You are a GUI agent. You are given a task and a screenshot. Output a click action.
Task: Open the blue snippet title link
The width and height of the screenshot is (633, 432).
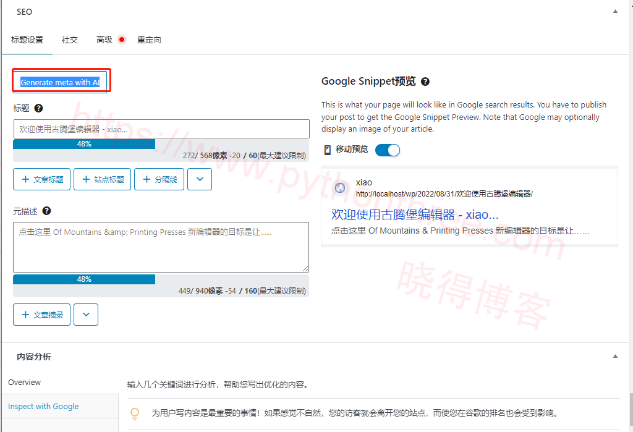415,214
